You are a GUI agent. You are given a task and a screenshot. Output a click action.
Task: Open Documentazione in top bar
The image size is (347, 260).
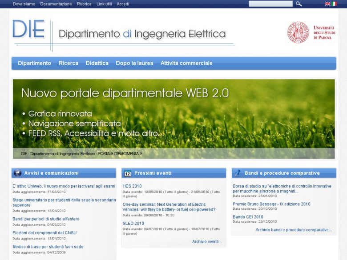[56, 4]
